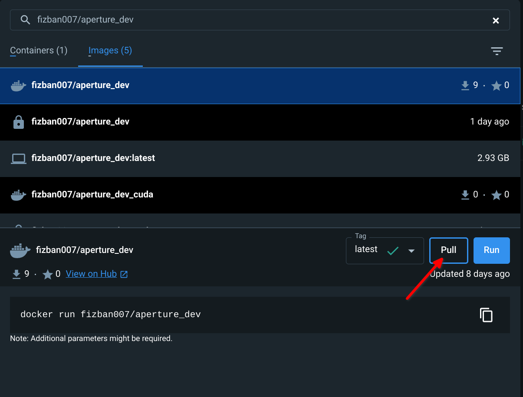Viewport: 523px width, 397px height.
Task: Open the filter options icon
Action: click(497, 51)
